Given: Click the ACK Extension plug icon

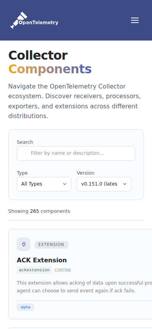Looking at the screenshot, I should pyautogui.click(x=23, y=244).
